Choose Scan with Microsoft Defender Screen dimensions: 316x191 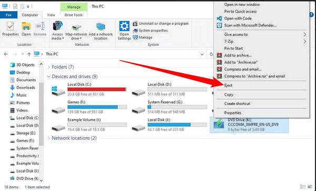pyautogui.click(x=250, y=25)
